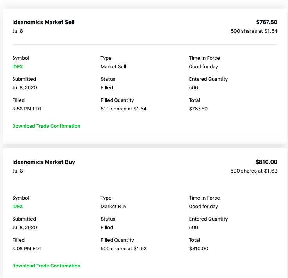Collapse the Ideanomics Market Sell order card

43,22
